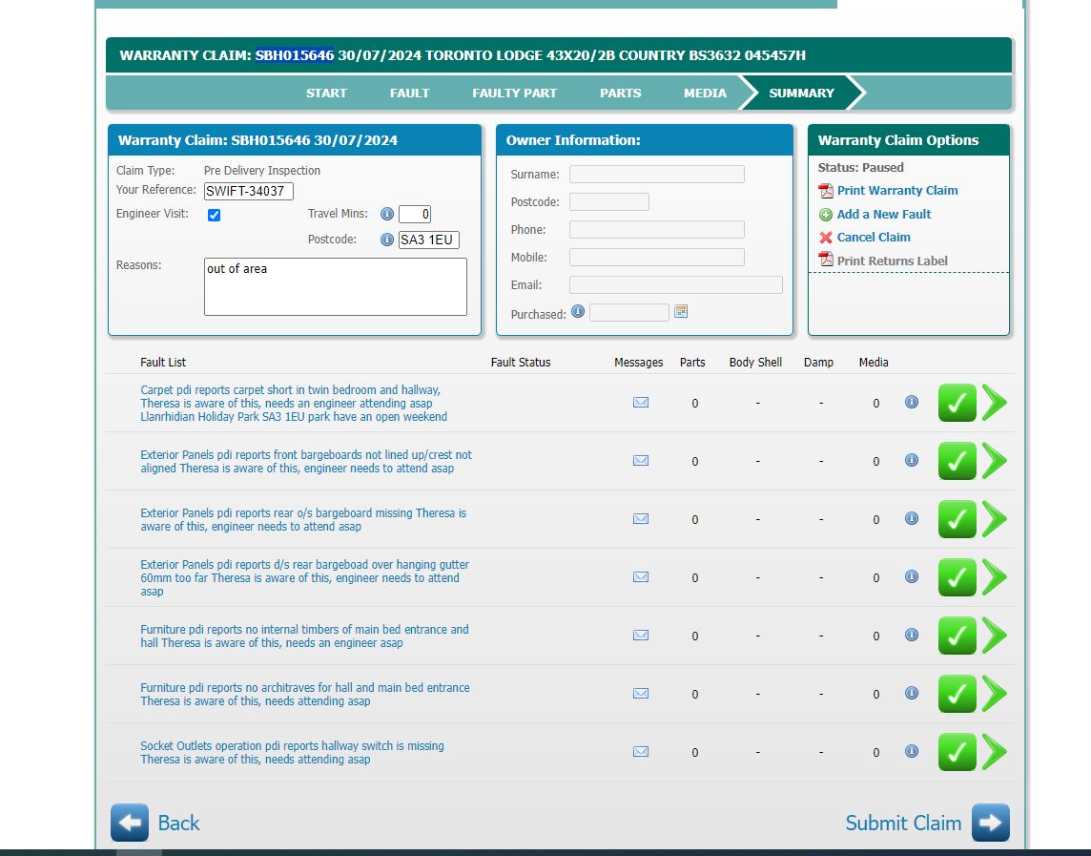The height and width of the screenshot is (856, 1091).
Task: Click info icon next to Travel Mins
Action: click(x=387, y=215)
